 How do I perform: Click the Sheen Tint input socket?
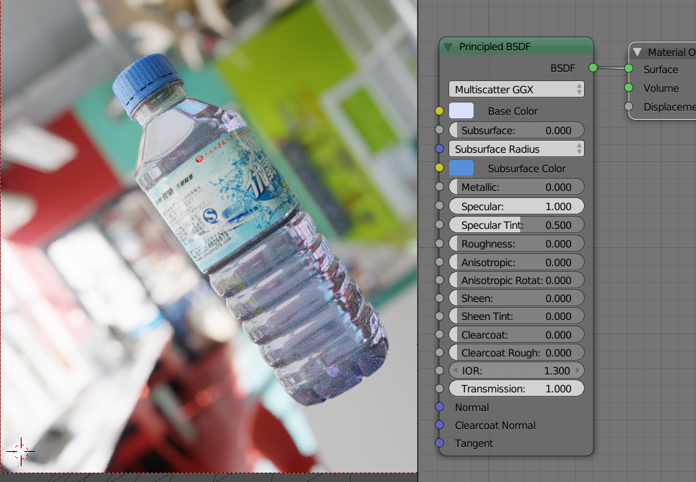click(439, 316)
